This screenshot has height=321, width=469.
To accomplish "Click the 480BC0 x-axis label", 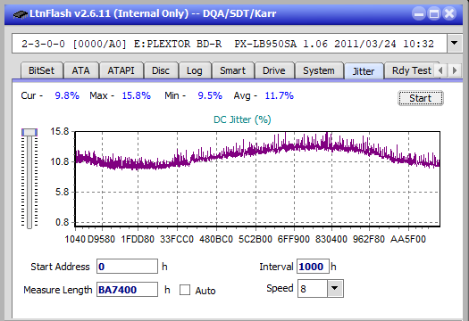I will coord(216,239).
